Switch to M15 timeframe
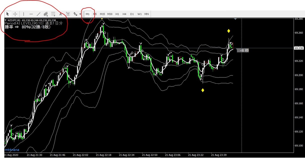 point(102,14)
